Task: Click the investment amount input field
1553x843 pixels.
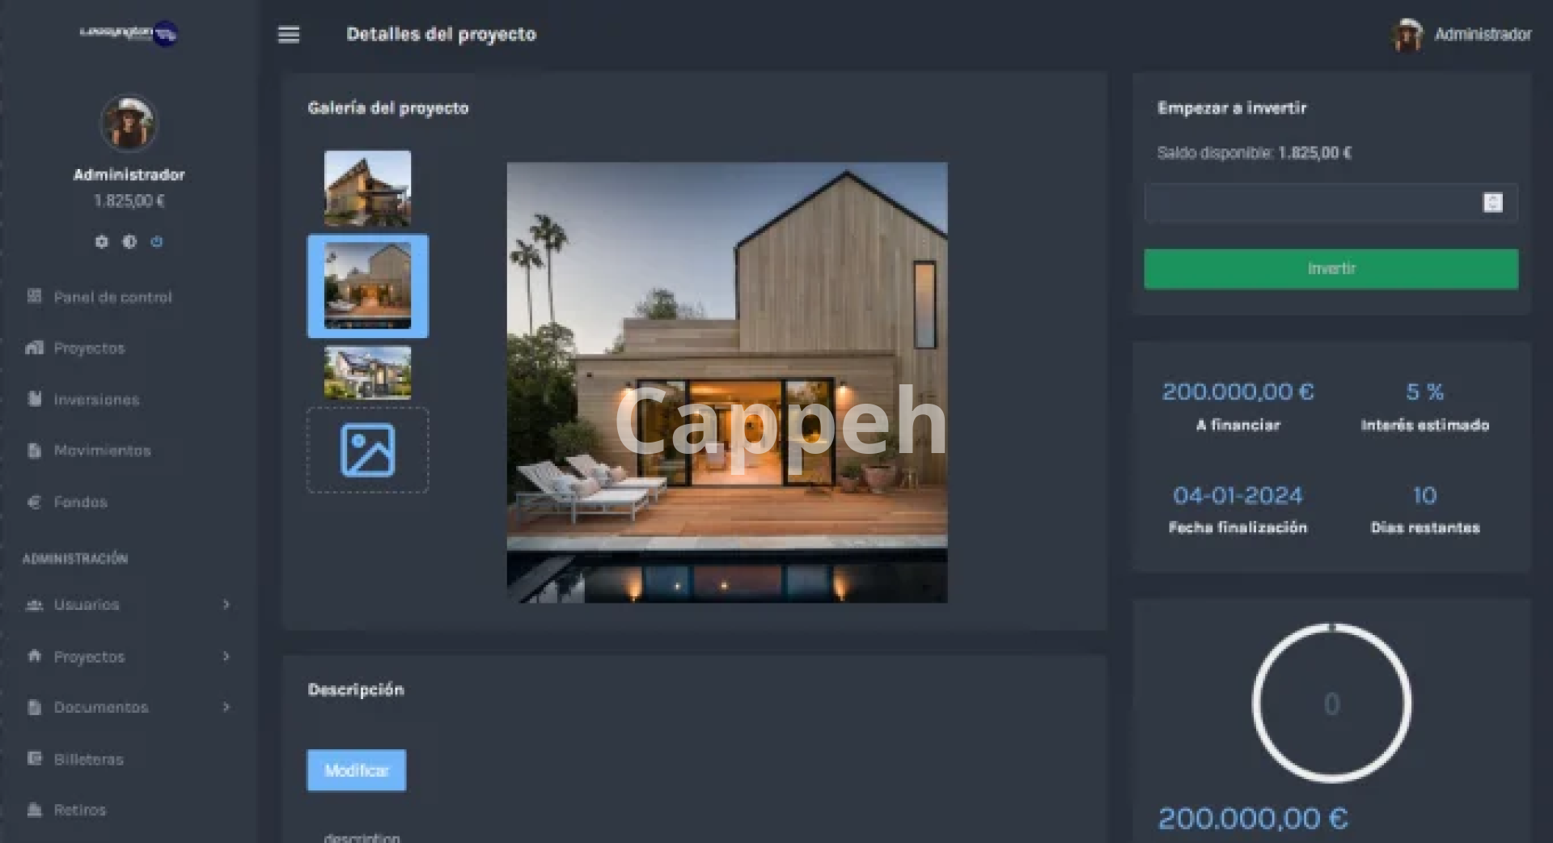Action: click(x=1310, y=202)
